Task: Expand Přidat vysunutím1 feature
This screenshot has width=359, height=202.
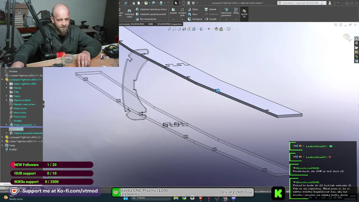Action: (x=6, y=125)
